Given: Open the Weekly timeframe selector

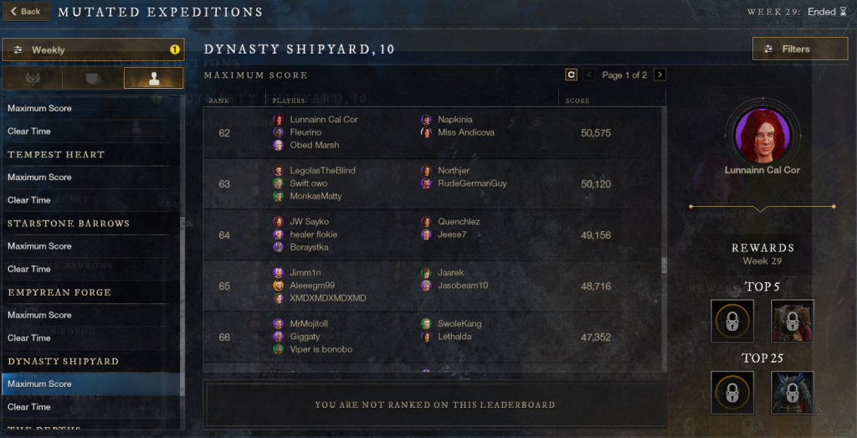Looking at the screenshot, I should coord(94,49).
